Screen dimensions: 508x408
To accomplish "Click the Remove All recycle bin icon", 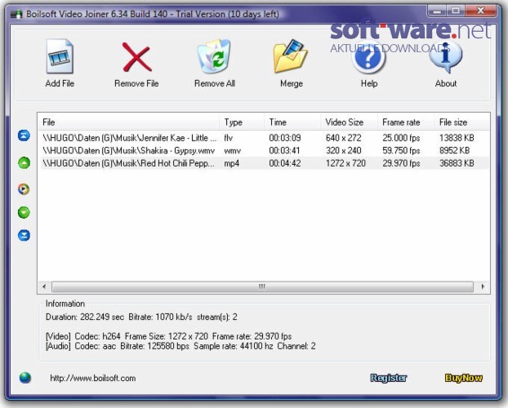I will [x=214, y=56].
